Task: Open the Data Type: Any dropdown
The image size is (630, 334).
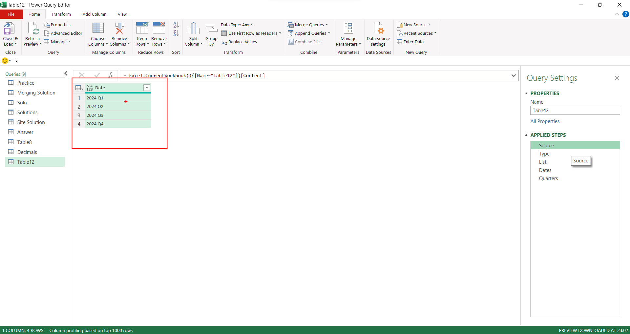Action: pyautogui.click(x=237, y=25)
